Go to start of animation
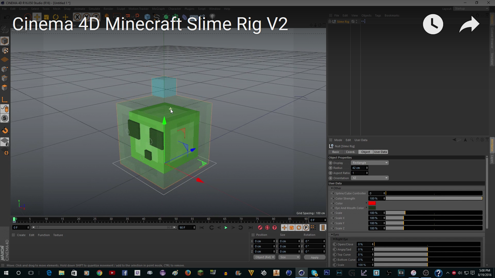This screenshot has height=278, width=495. coord(202,228)
